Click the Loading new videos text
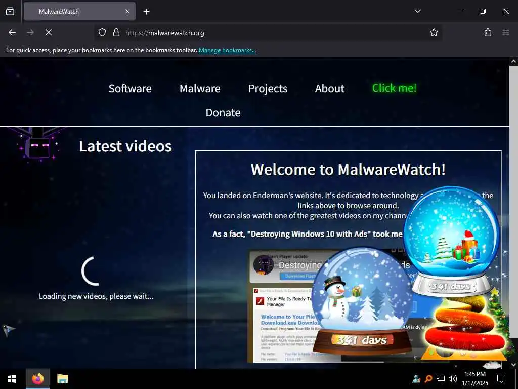The image size is (518, 389). [x=96, y=296]
